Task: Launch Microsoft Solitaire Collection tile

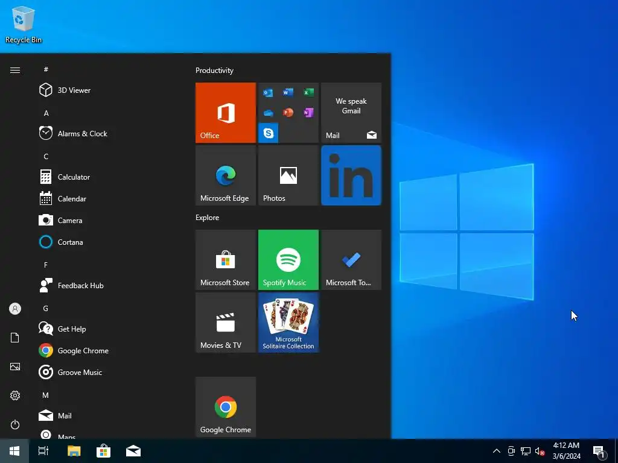Action: tap(288, 323)
